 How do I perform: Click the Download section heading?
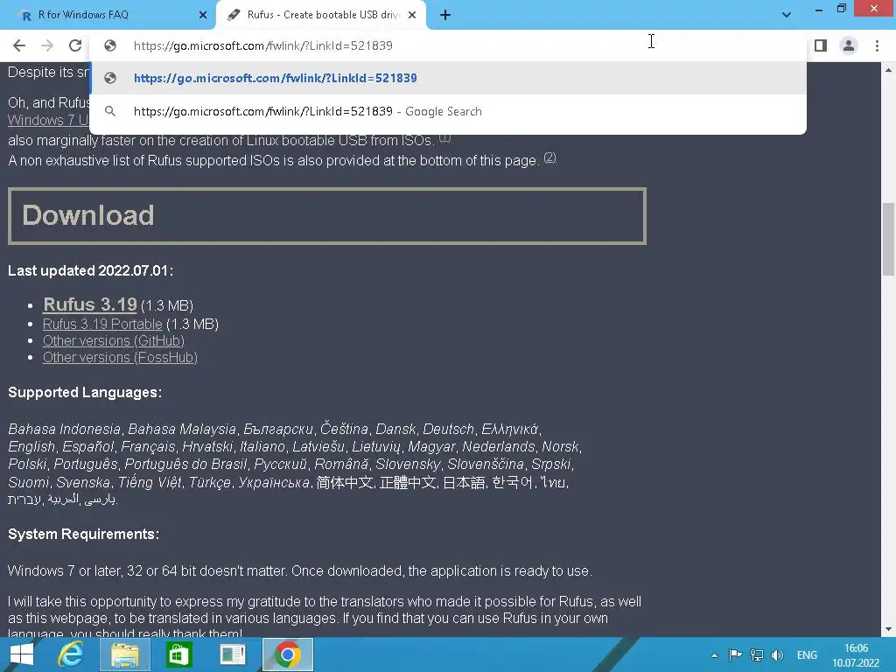coord(88,215)
